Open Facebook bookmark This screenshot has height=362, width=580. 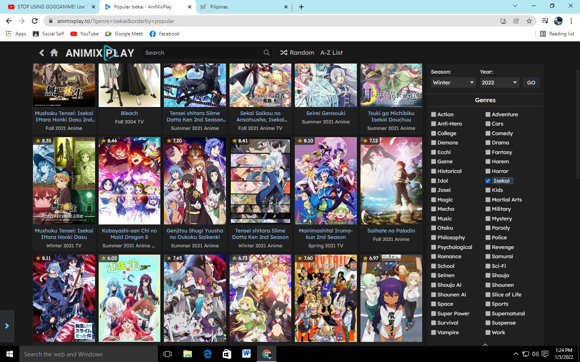click(x=164, y=34)
